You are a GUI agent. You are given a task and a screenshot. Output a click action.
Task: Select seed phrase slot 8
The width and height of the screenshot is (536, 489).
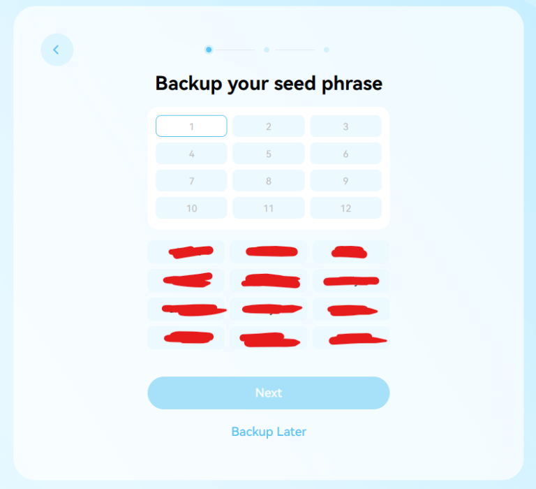[269, 181]
